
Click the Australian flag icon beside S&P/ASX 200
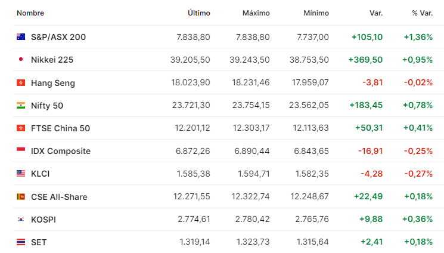(21, 37)
